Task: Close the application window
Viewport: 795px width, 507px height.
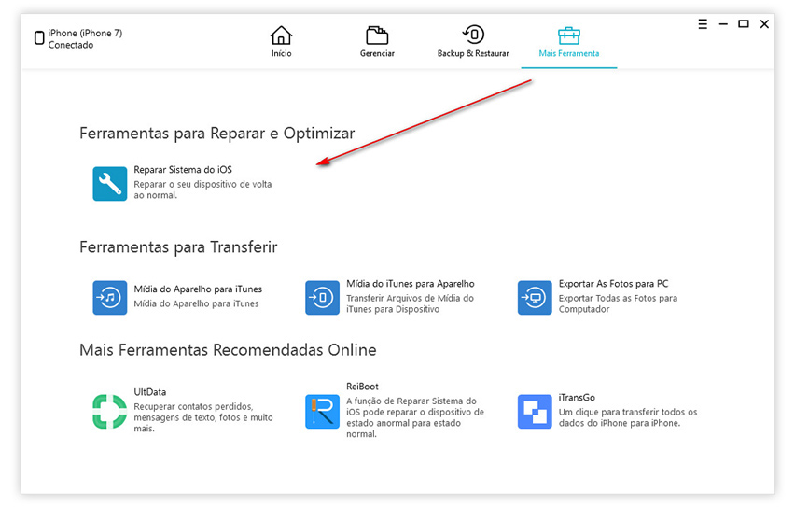Action: 764,24
